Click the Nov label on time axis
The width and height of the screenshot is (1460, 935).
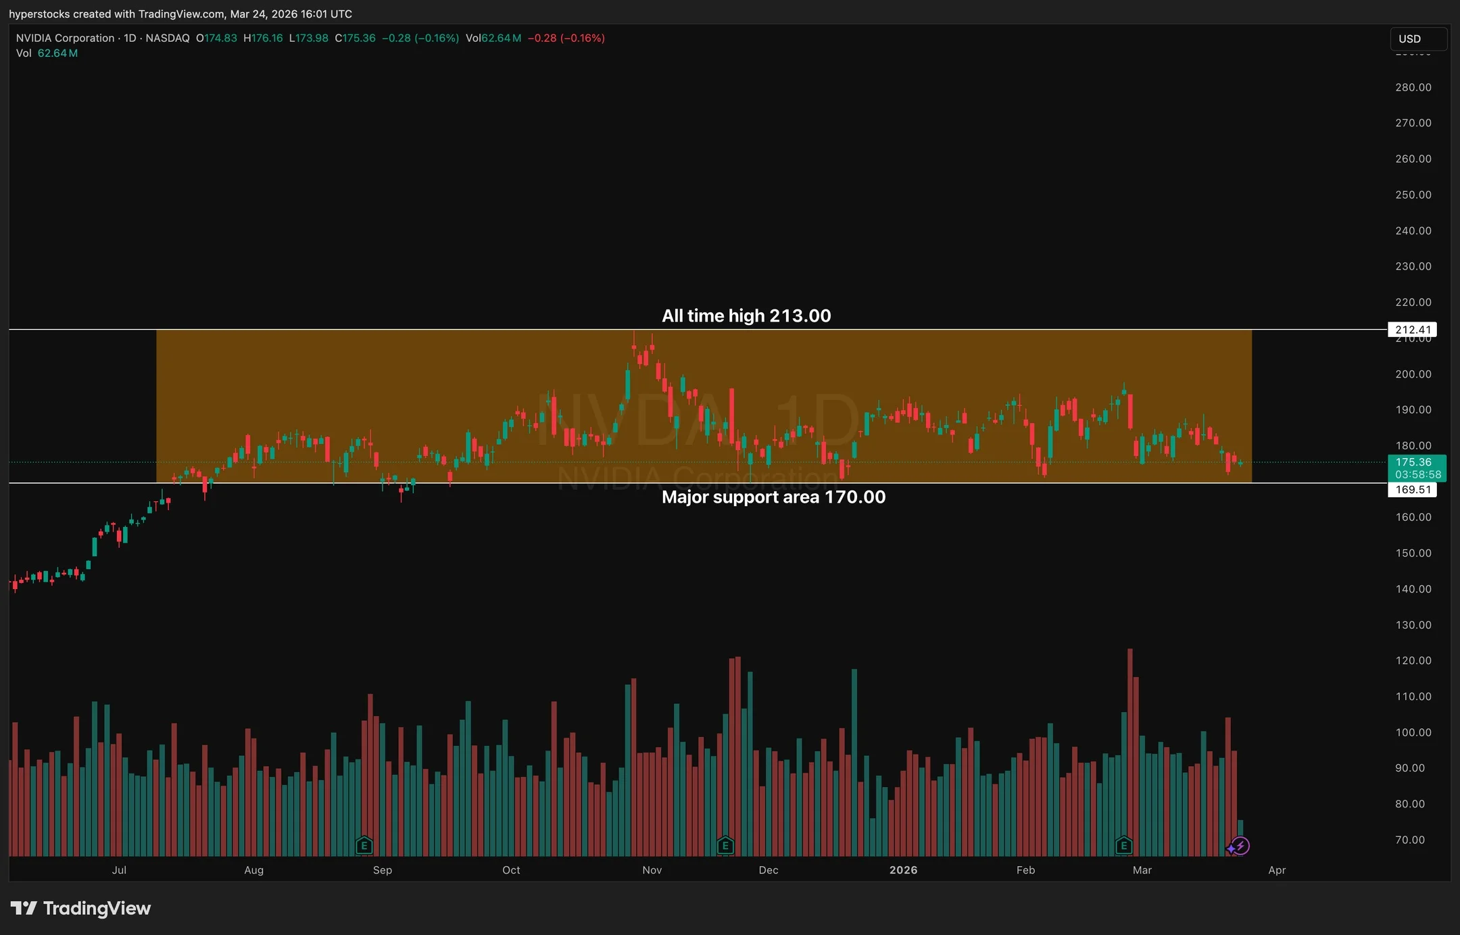(x=652, y=870)
